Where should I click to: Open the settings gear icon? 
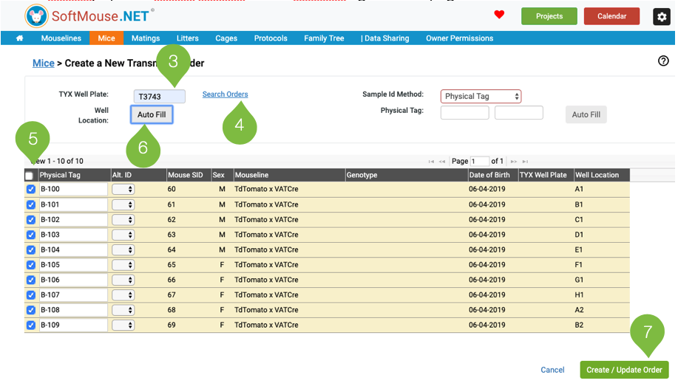click(661, 16)
